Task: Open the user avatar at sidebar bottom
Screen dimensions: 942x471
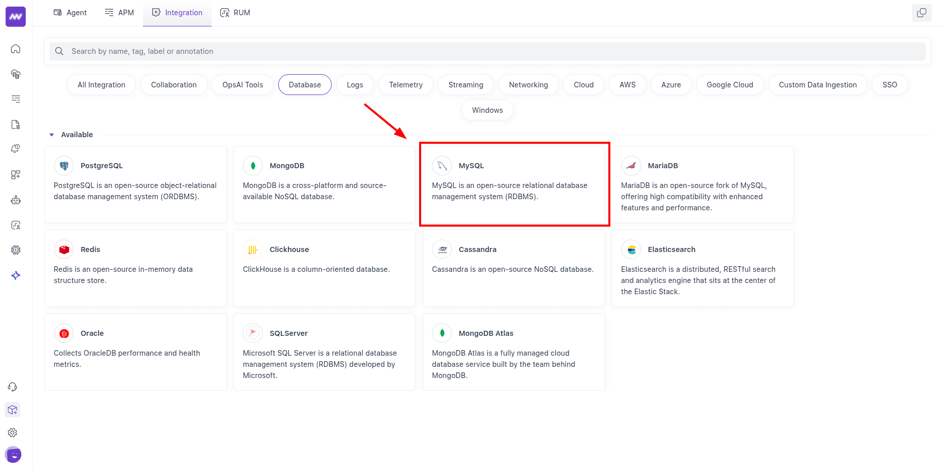Action: 13,455
